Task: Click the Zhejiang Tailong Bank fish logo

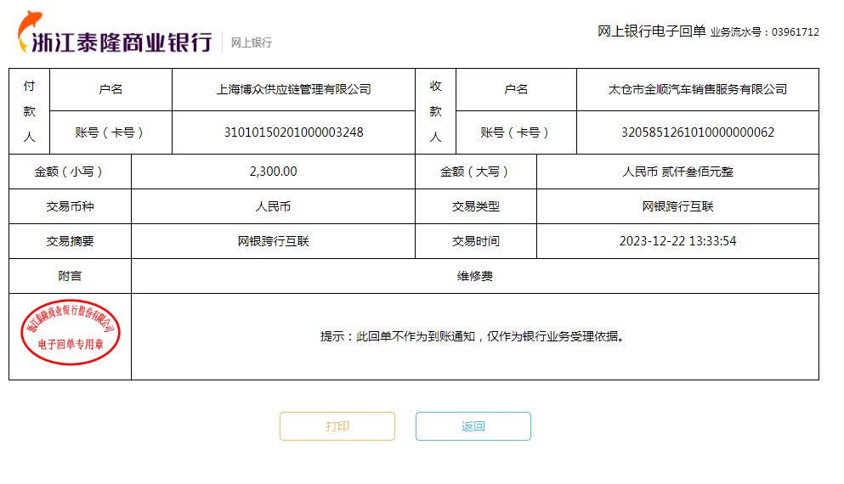Action: (30, 29)
